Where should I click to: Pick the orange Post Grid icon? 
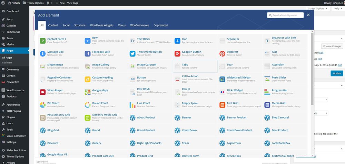222,105
